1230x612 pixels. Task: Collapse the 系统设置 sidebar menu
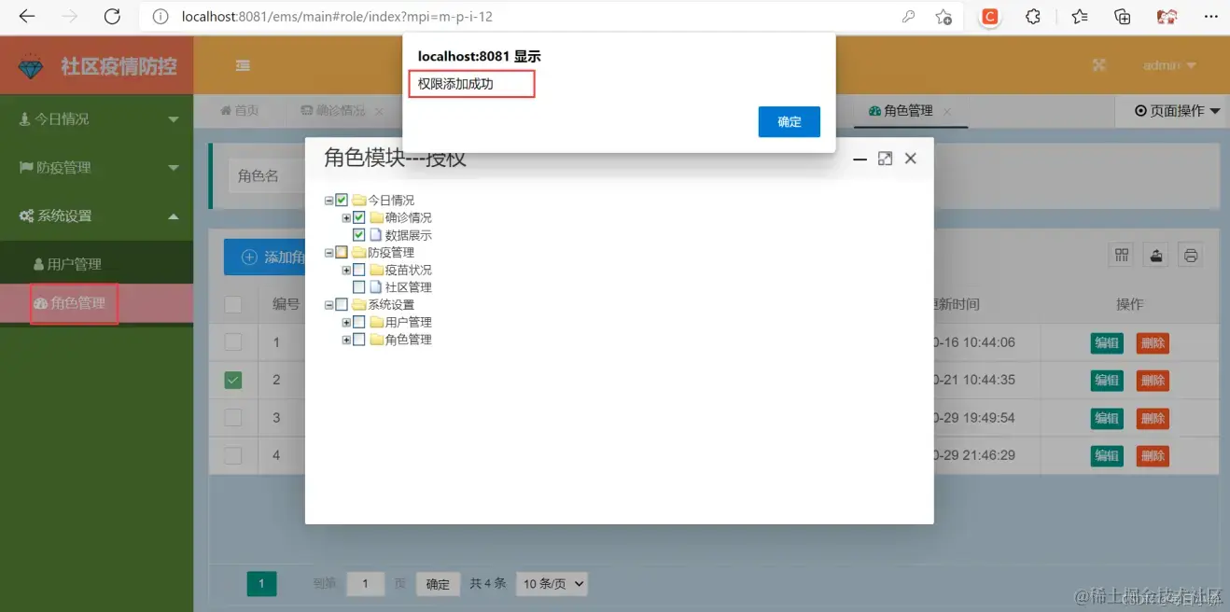tap(96, 216)
